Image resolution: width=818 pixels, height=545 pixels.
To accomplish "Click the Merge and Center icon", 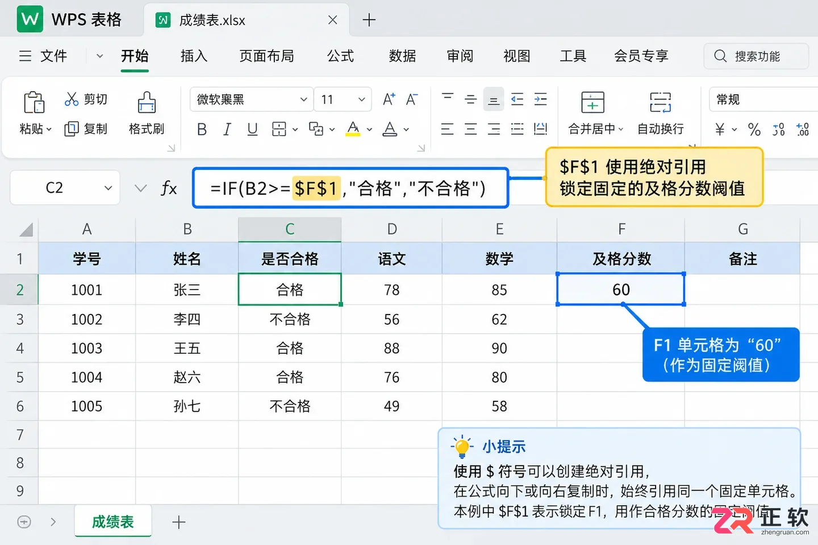I will point(592,103).
